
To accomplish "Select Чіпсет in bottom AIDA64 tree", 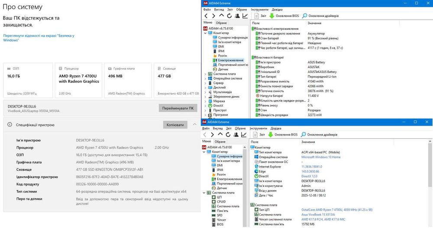I will (x=221, y=220).
